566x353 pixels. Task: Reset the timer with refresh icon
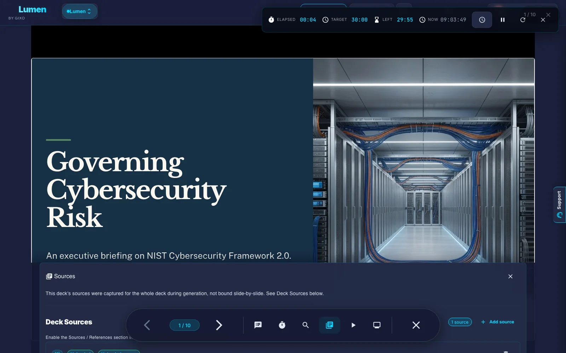[x=523, y=20]
